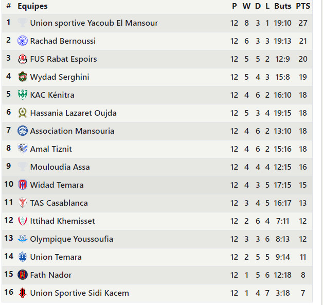Select the Union Temara team name
The image size is (323, 305).
click(x=56, y=257)
